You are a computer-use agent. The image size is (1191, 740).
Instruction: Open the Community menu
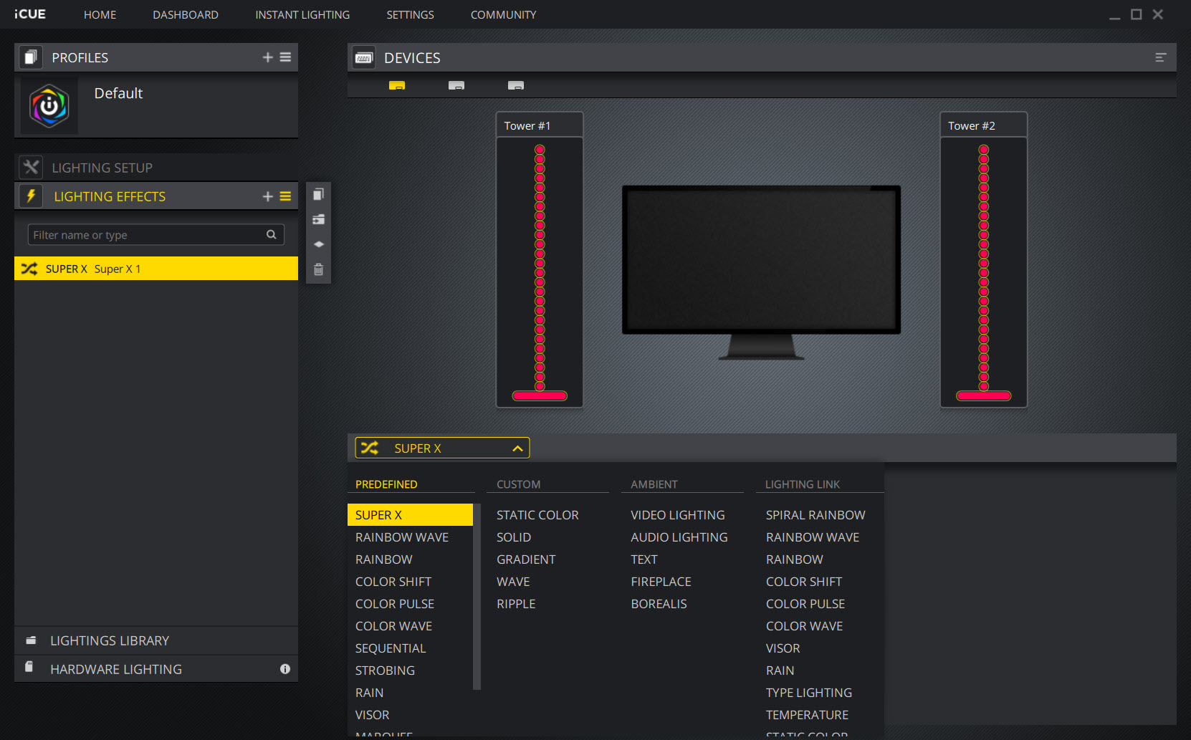tap(503, 14)
